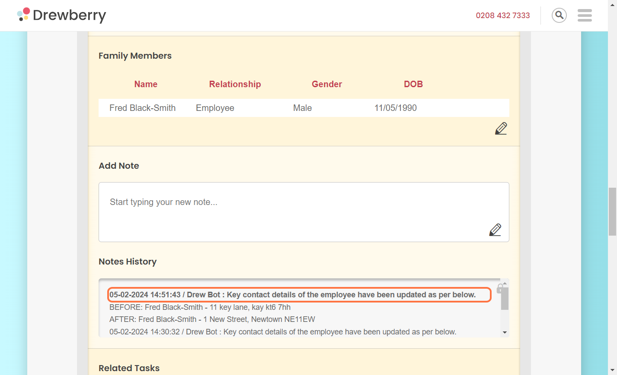Save note pencil icon in Add Note box
The height and width of the screenshot is (375, 617).
(495, 230)
